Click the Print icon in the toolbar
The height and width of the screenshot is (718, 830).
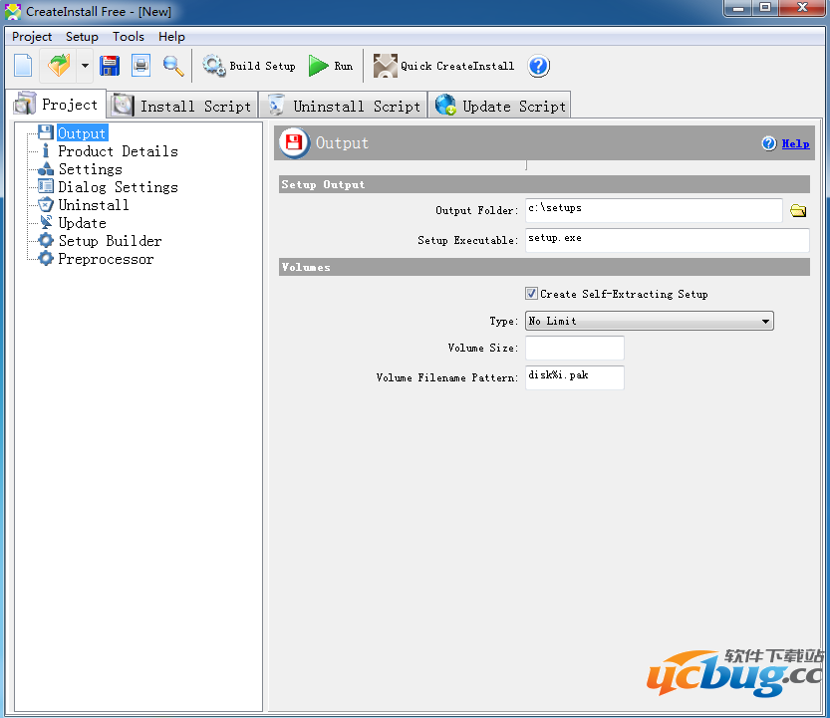pos(141,67)
